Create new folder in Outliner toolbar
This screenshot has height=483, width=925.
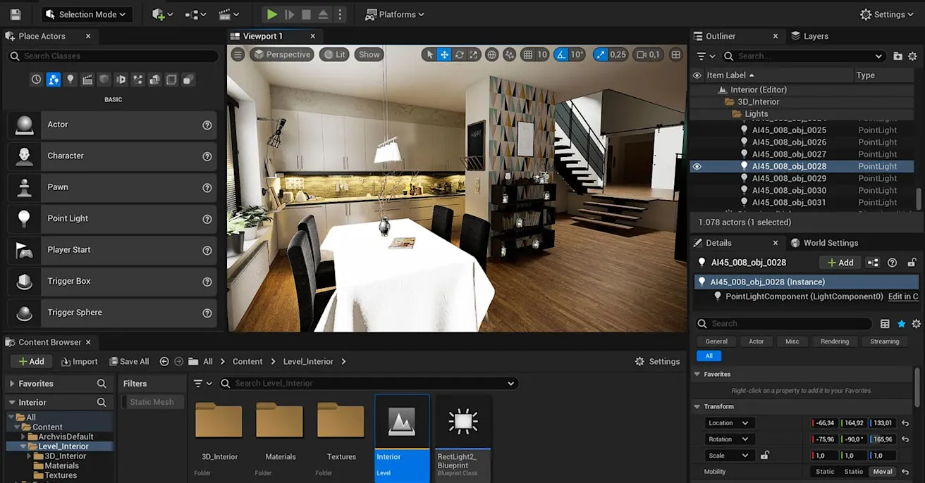[898, 56]
